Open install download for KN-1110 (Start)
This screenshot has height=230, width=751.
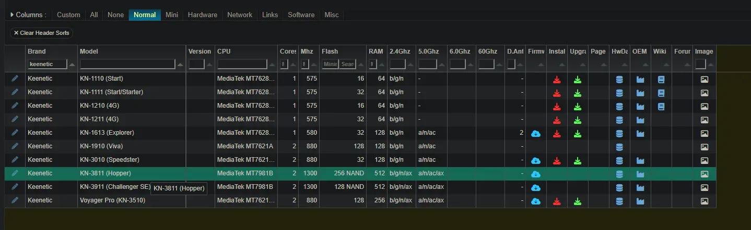click(x=557, y=80)
